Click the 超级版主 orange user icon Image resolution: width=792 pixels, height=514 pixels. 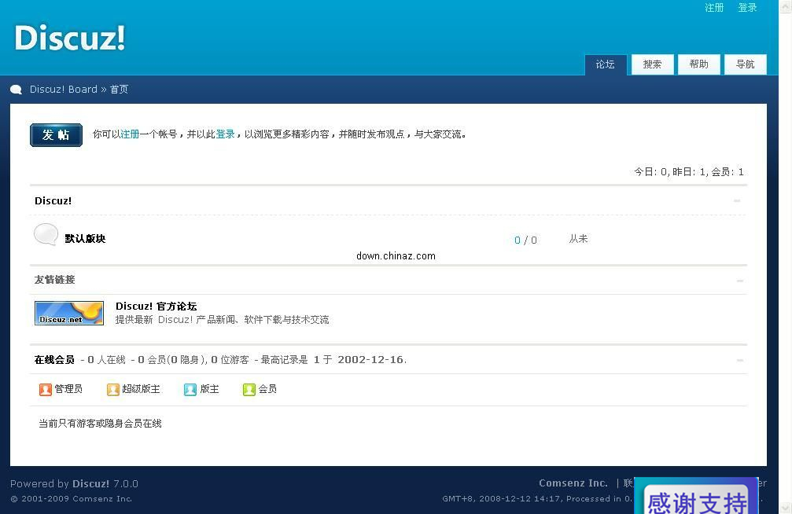(x=113, y=389)
